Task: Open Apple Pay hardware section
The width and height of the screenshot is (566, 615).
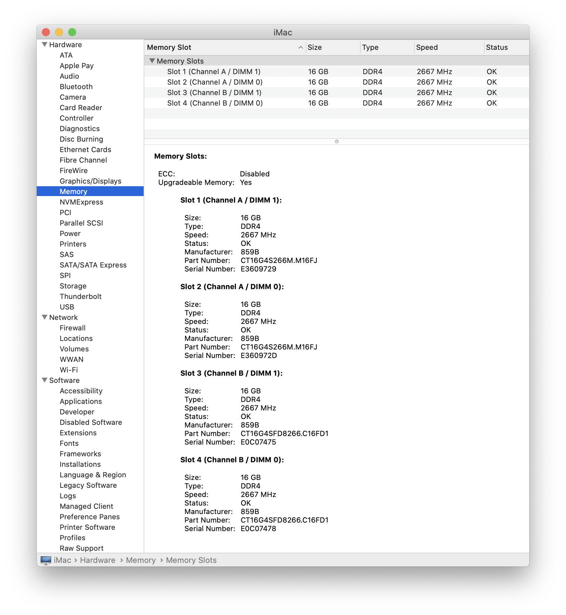Action: click(77, 66)
